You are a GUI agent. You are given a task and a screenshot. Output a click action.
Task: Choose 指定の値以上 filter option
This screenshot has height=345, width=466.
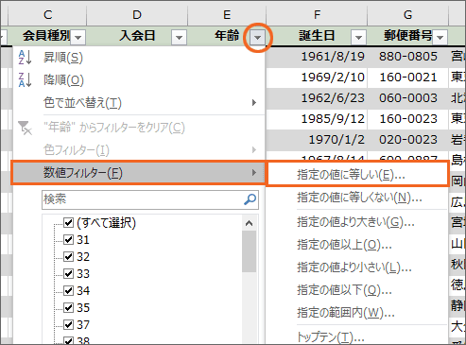point(357,245)
